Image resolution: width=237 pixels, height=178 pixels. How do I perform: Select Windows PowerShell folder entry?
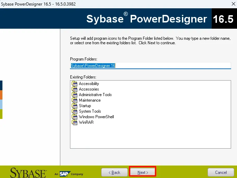click(x=96, y=117)
